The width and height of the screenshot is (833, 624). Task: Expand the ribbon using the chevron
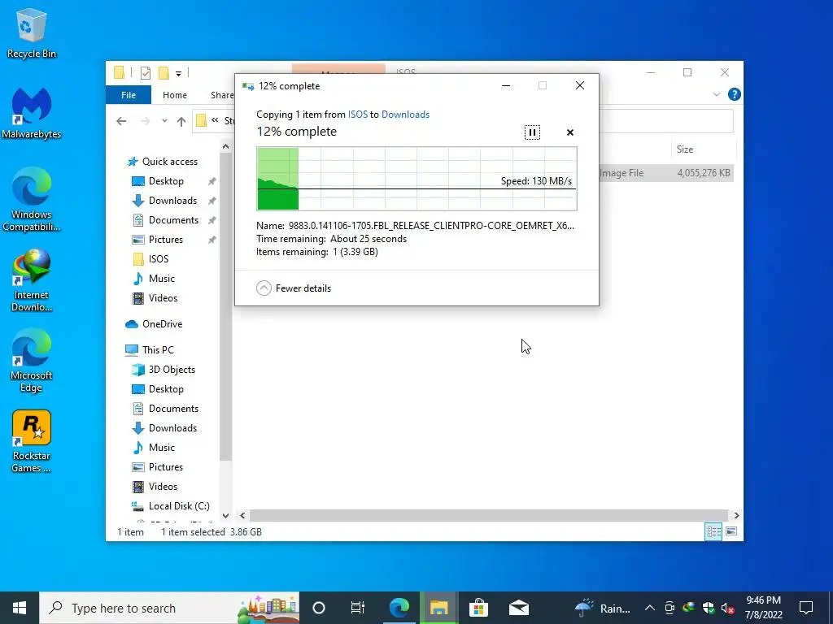pos(716,94)
